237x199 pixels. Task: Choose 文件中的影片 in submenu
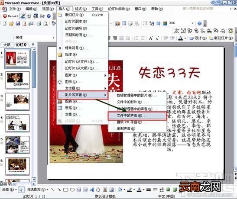tap(137, 102)
